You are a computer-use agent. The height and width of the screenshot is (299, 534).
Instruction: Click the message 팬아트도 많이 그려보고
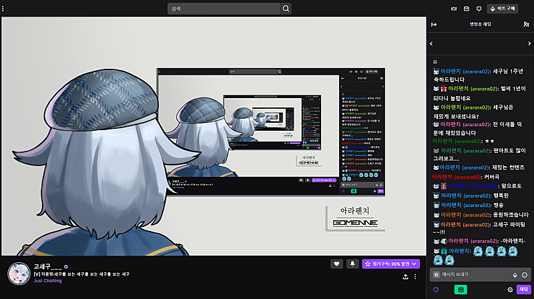(479, 154)
